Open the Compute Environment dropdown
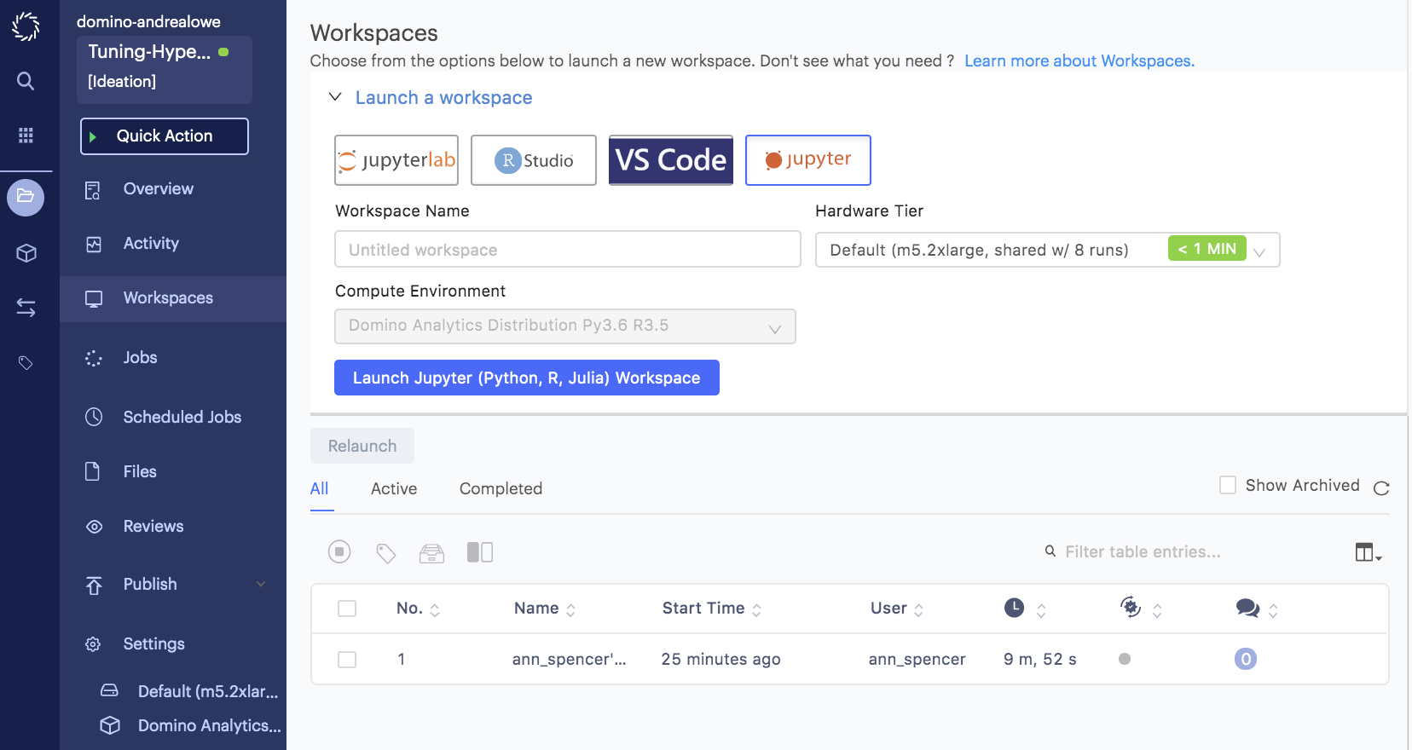Screen dimensions: 1412x750 [565, 326]
